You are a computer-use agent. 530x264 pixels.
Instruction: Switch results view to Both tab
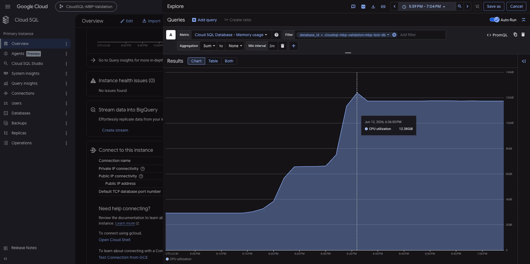click(229, 61)
